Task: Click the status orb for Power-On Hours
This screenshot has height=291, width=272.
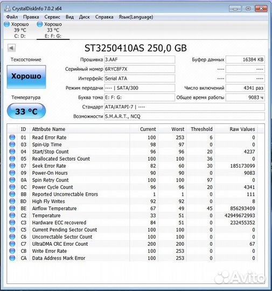Action: pos(12,173)
